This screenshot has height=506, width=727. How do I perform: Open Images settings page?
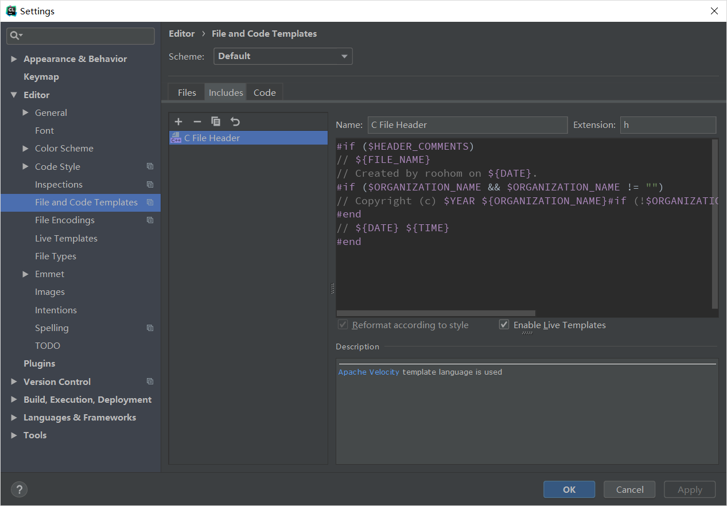50,291
